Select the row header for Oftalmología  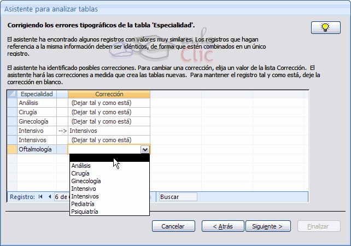point(11,149)
